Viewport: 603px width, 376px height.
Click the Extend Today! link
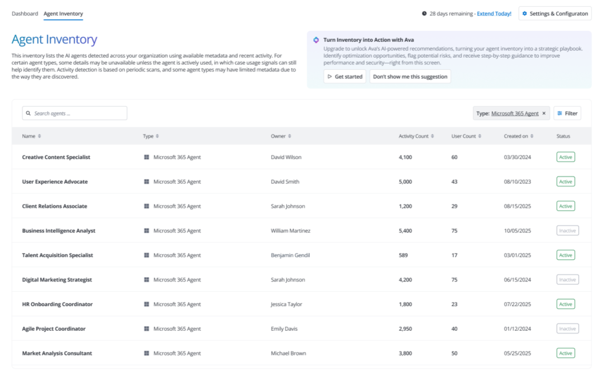pyautogui.click(x=494, y=13)
